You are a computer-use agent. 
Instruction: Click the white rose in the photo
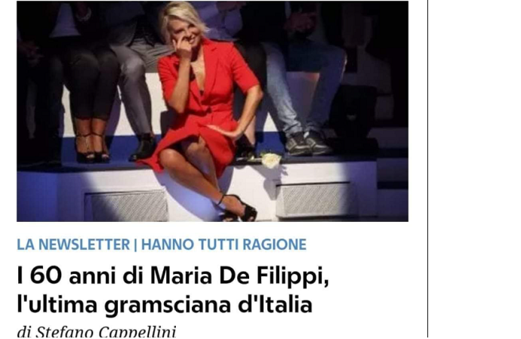click(271, 160)
